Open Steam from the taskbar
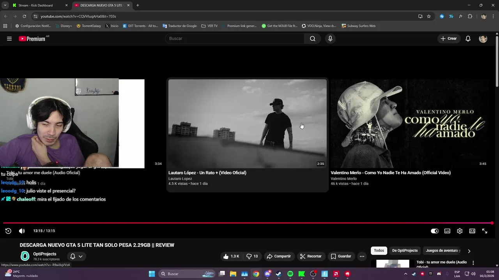Viewport: 499px width, 280px height. [x=278, y=274]
